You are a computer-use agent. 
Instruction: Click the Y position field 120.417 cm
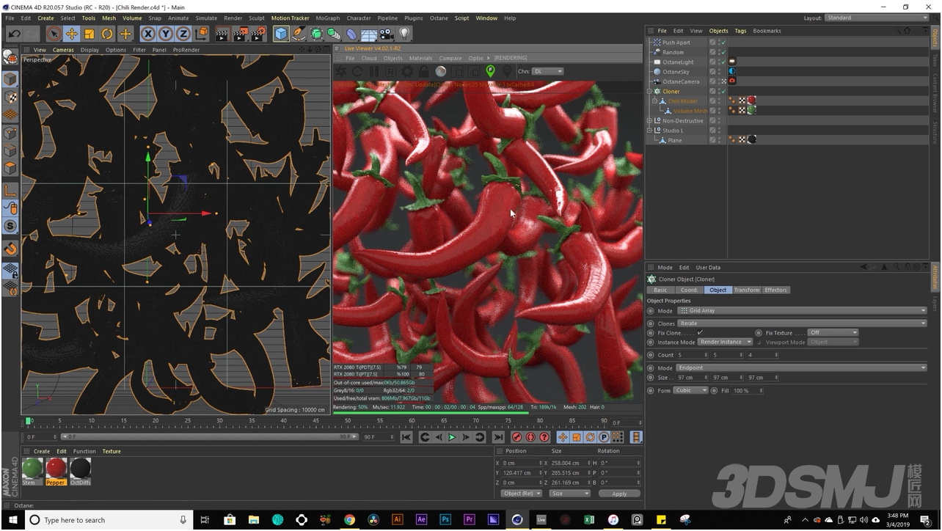pos(522,473)
